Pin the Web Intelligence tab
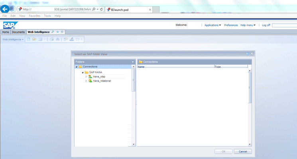This screenshot has height=159, width=297. [57, 32]
